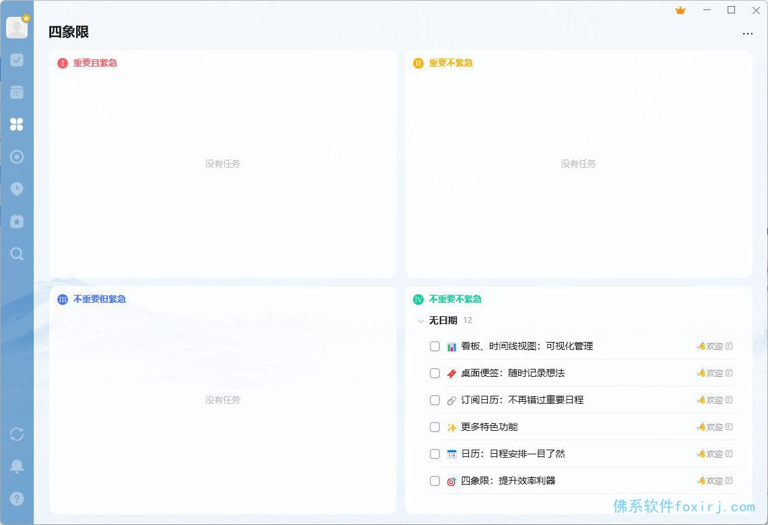
Task: Open the starred calendar sidebar icon
Action: pos(17,221)
